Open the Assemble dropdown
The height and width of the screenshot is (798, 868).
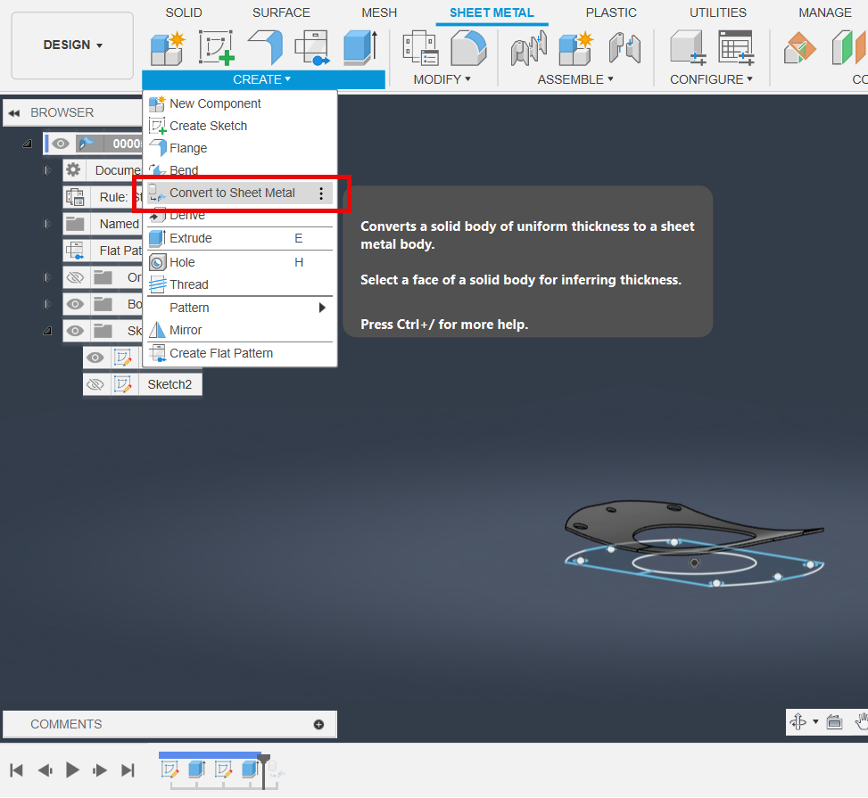(x=575, y=79)
